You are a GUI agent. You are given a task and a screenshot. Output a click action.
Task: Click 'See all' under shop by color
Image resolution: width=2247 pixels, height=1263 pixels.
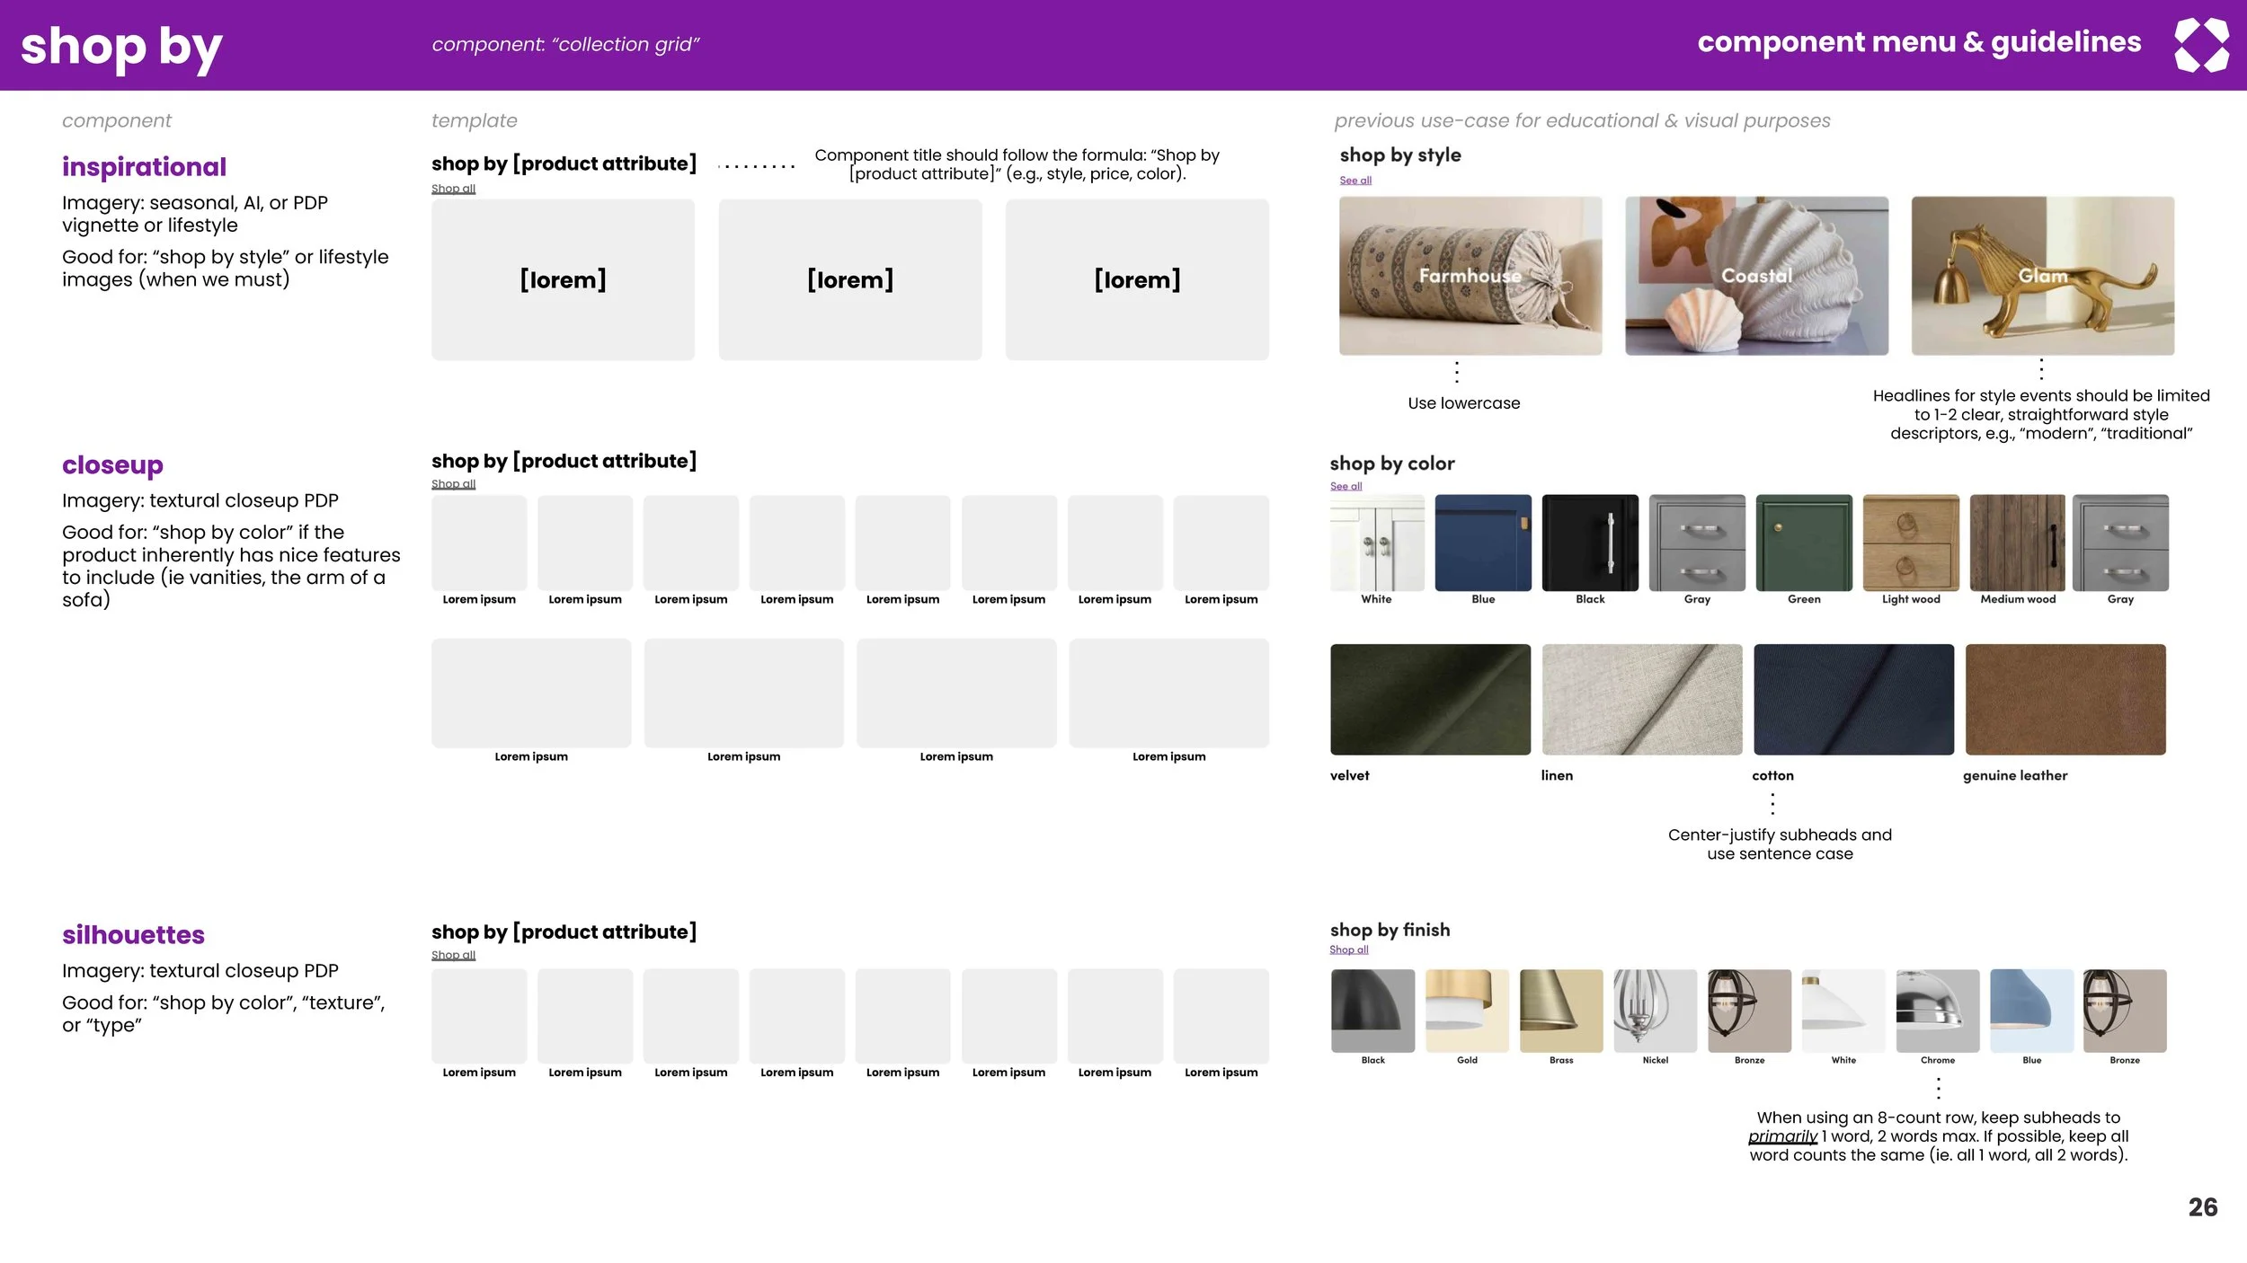tap(1346, 486)
